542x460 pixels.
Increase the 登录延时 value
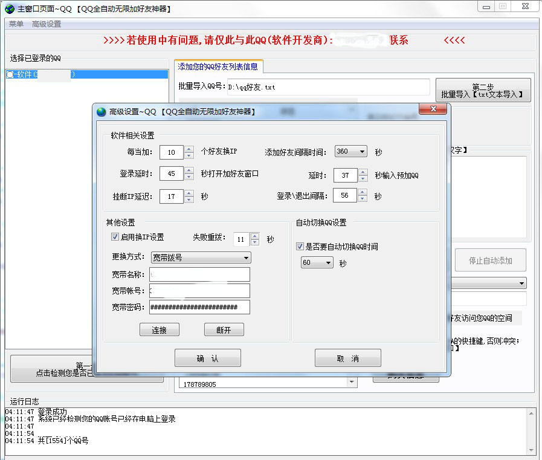coord(189,170)
